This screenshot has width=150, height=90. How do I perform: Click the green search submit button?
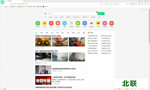[x=101, y=14]
